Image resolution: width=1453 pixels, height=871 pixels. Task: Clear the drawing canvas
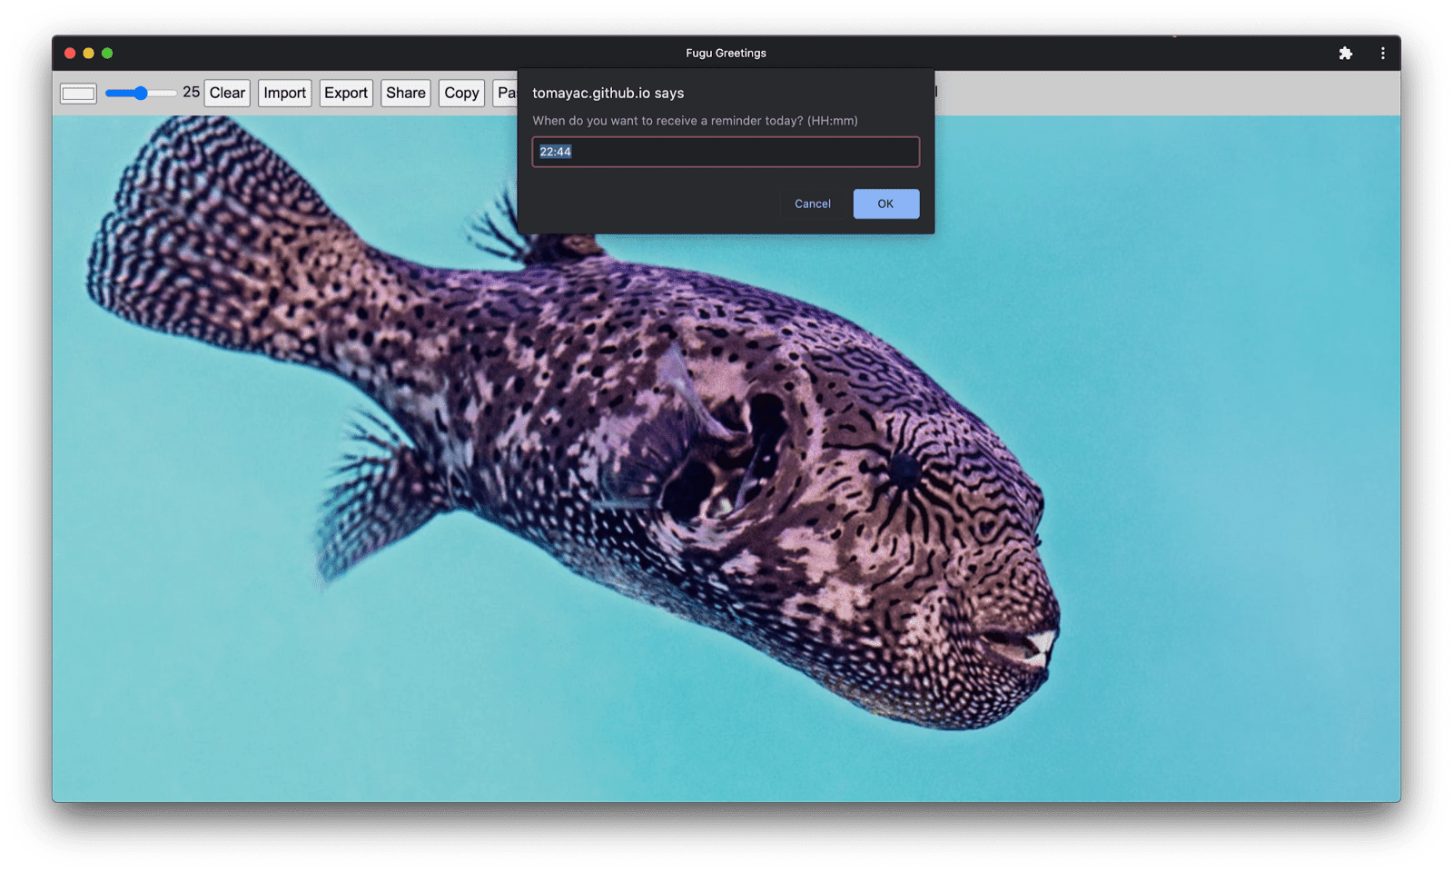tap(226, 92)
